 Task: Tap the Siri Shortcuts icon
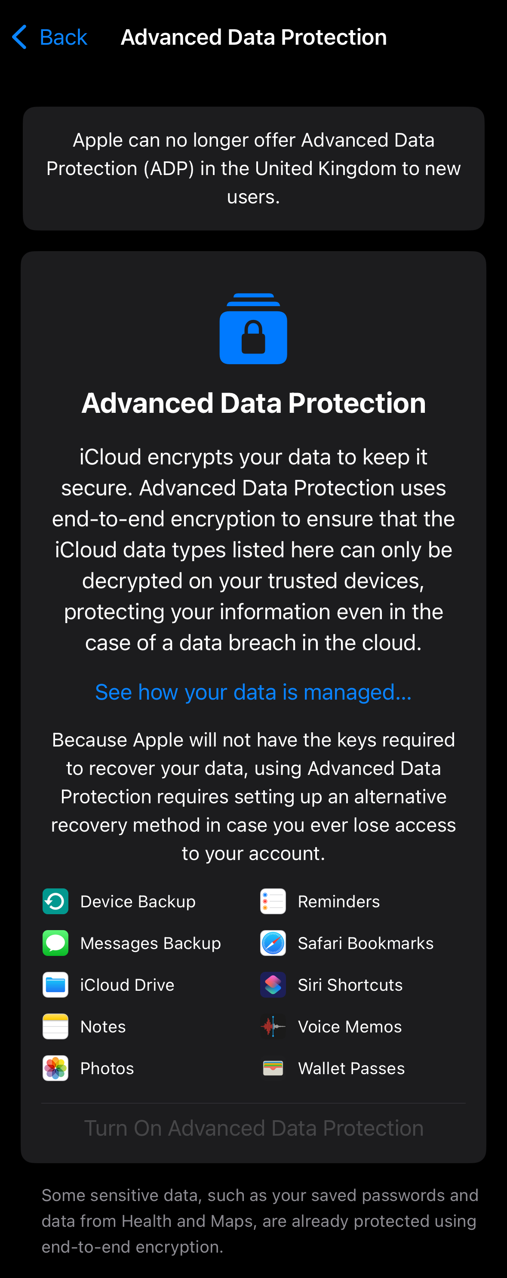coord(273,984)
